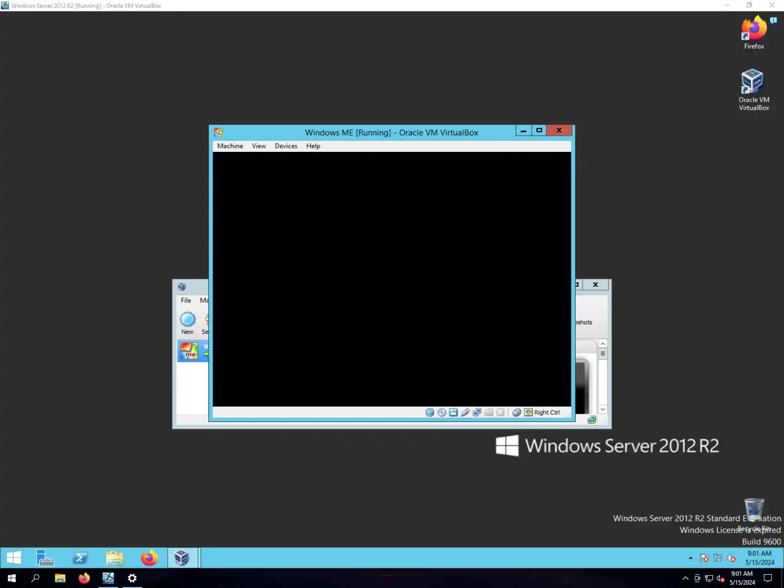Click muted speaker in guest system tray
The width and height of the screenshot is (784, 588).
point(731,558)
